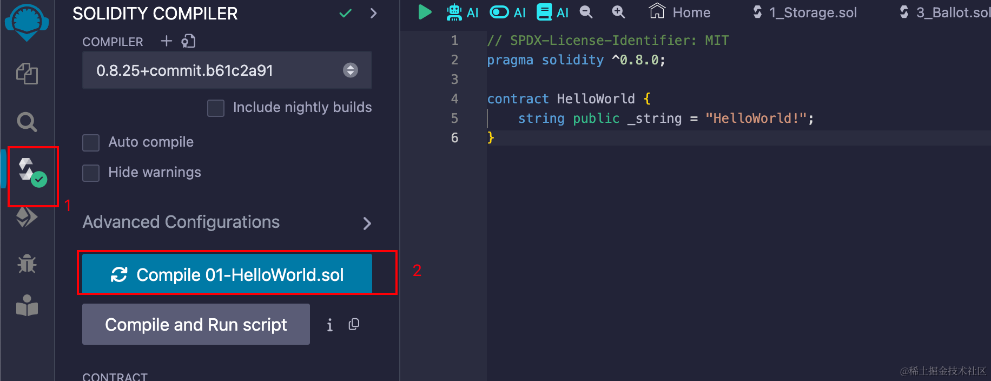991x381 pixels.
Task: Enable Auto compile checkbox
Action: point(91,142)
